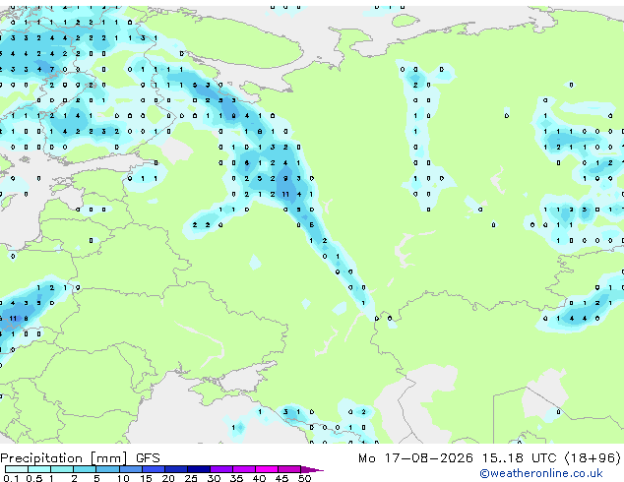Click the 35–40 mm violet legend swatch

coord(244,469)
